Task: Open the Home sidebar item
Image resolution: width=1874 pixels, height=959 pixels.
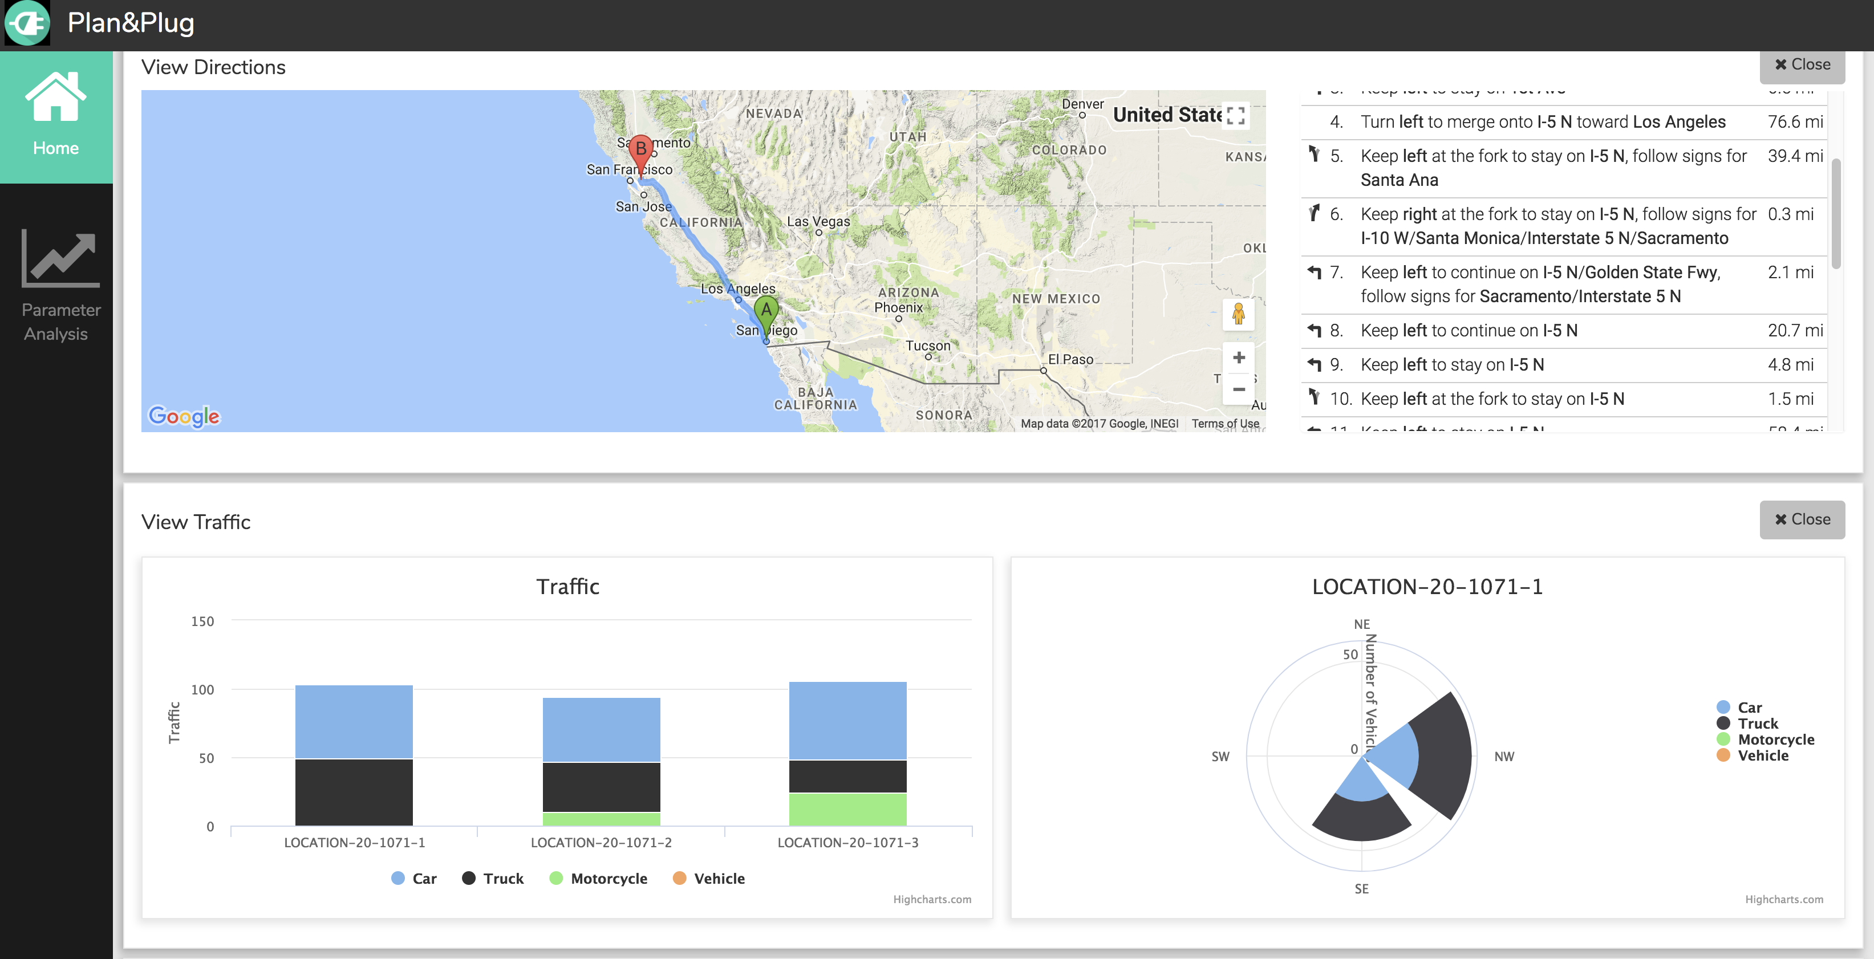Action: coord(56,116)
